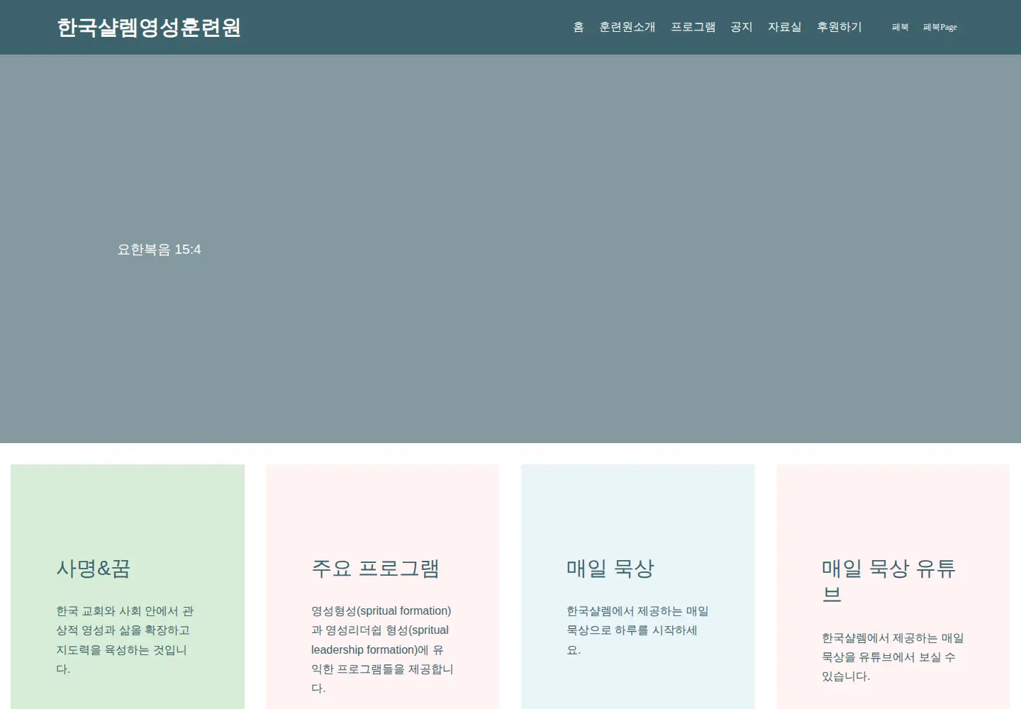The width and height of the screenshot is (1021, 709).
Task: Click the text ending 하루를 시작하세요
Action: click(x=637, y=630)
